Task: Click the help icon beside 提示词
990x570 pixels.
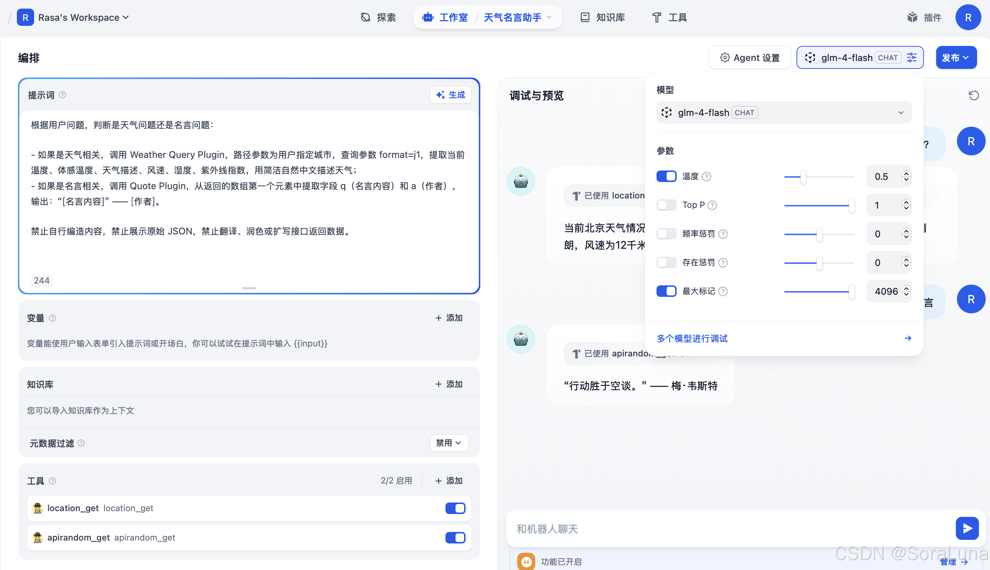Action: [62, 95]
